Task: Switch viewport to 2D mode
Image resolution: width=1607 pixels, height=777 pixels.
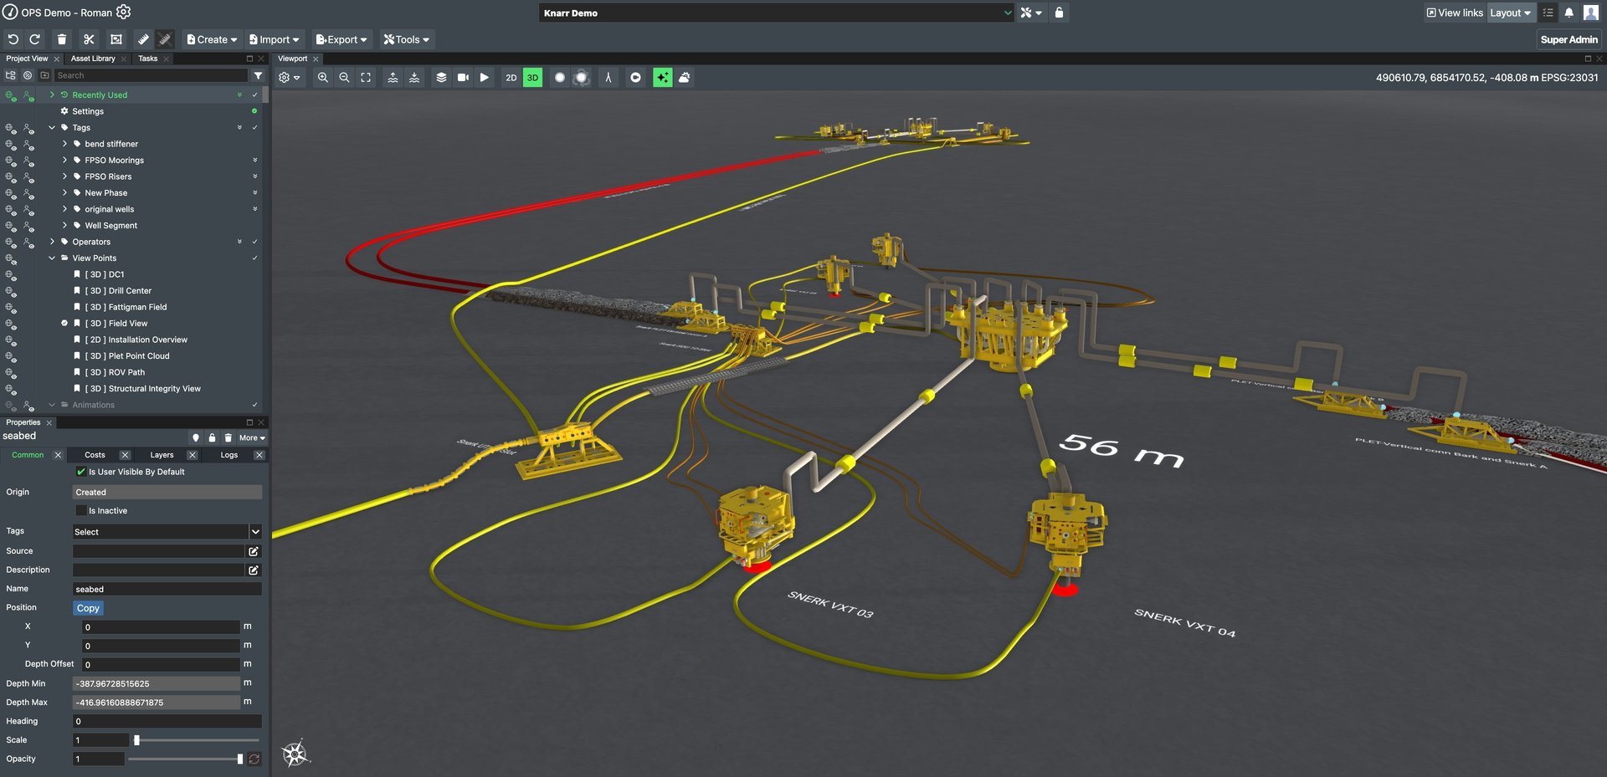Action: pyautogui.click(x=511, y=78)
